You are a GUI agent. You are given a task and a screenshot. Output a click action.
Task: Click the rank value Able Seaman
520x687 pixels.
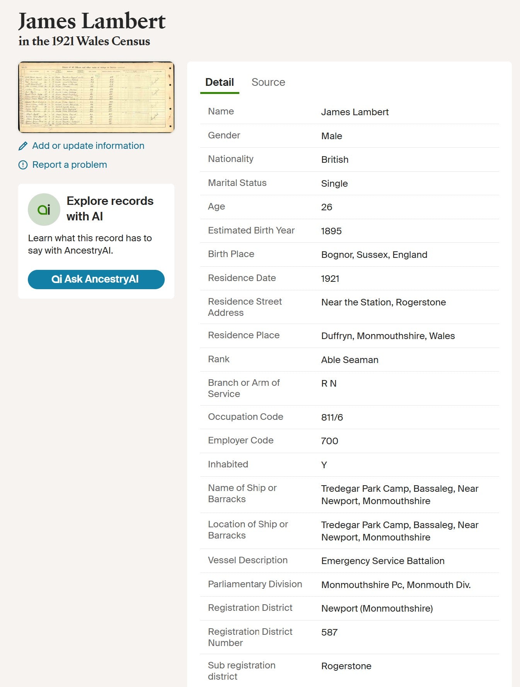tap(350, 360)
